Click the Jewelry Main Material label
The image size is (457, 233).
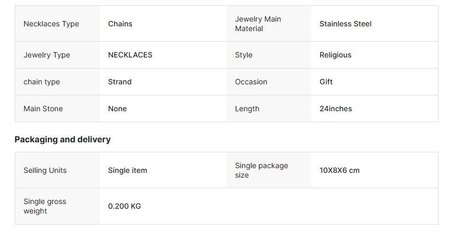tap(258, 24)
